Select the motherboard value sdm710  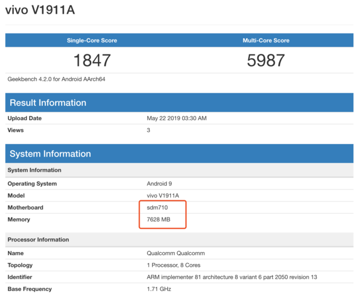(158, 207)
